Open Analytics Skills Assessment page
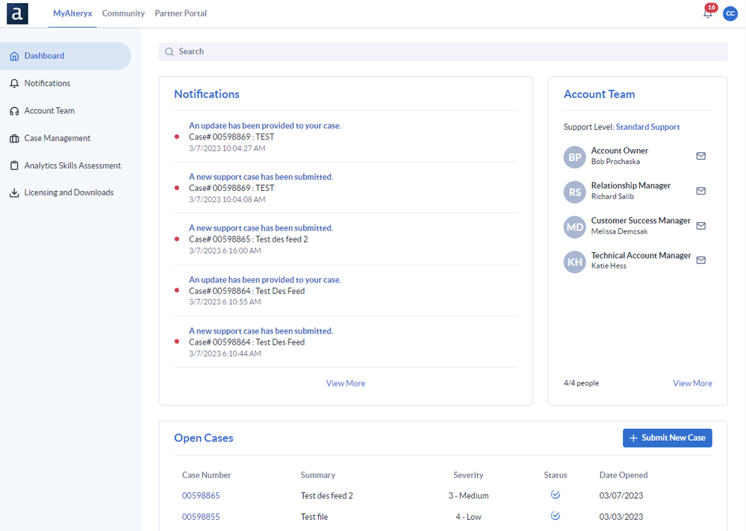This screenshot has width=746, height=531. click(x=66, y=166)
